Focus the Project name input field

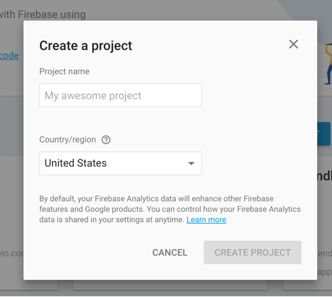pyautogui.click(x=120, y=95)
